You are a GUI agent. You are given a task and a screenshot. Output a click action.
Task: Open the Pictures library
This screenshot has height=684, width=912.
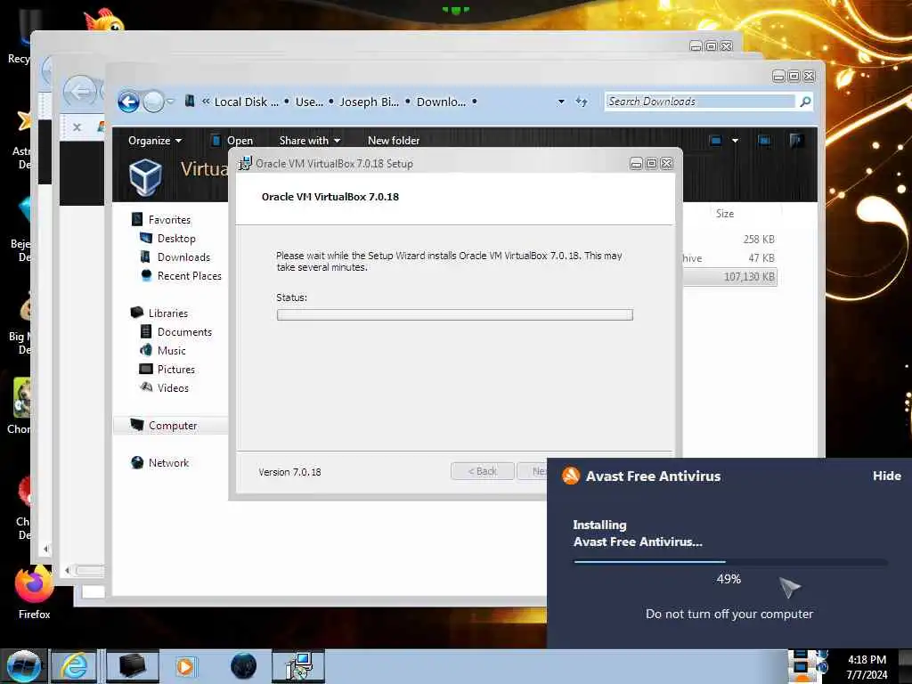175,370
